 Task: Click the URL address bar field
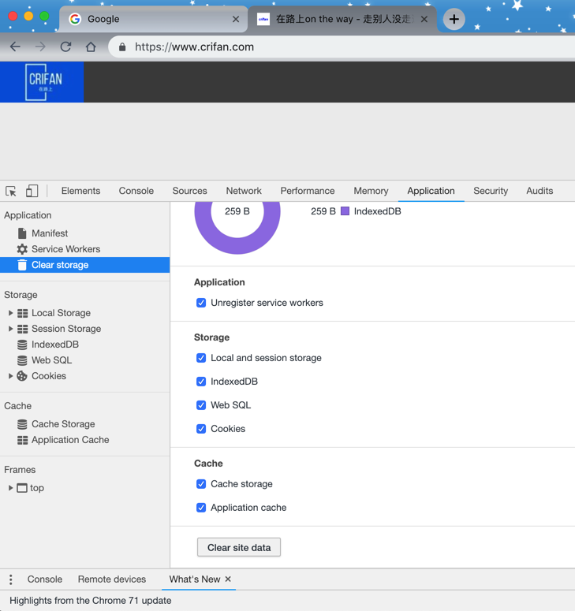(341, 47)
